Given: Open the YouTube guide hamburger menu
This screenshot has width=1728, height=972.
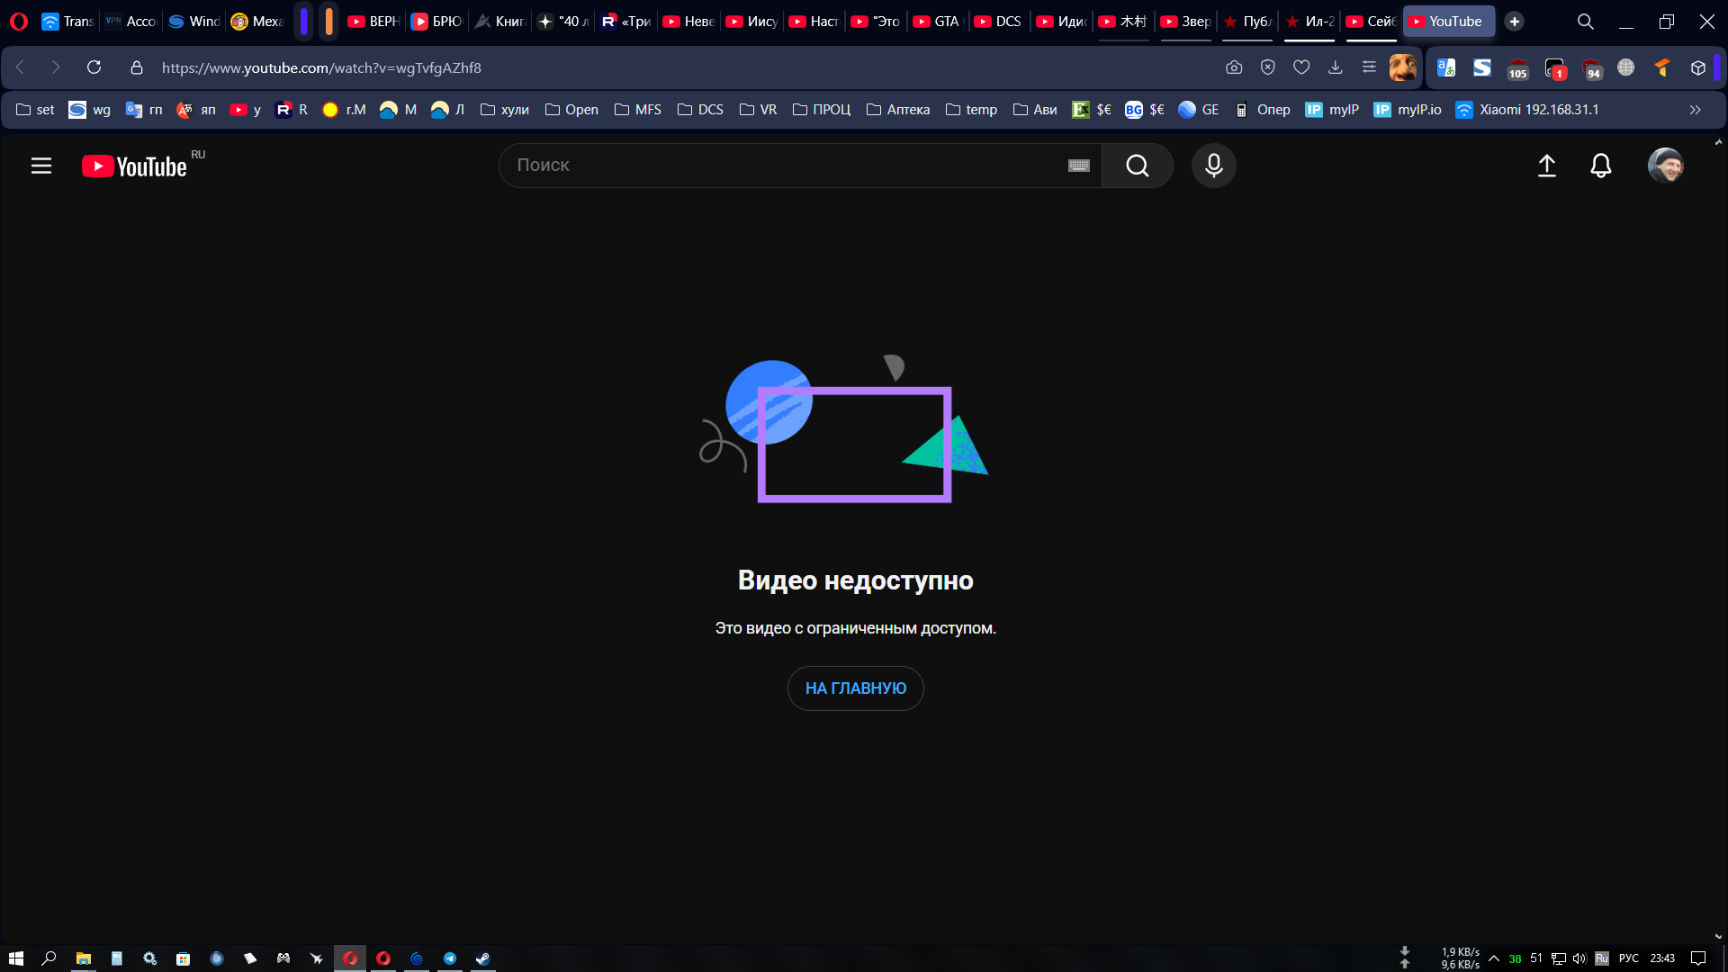Looking at the screenshot, I should coord(41,166).
